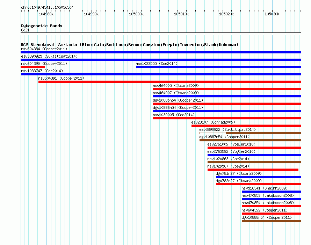Click the left arrow end of the ruler

(x=22, y=11)
